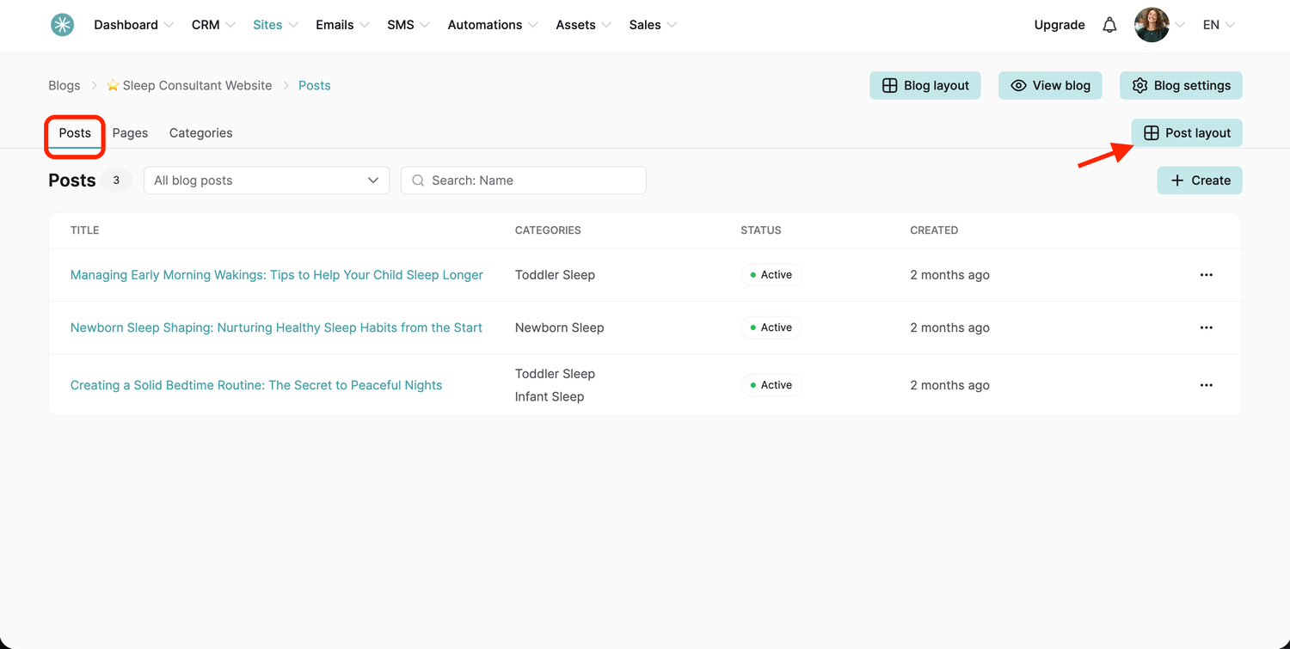Click the Posts breadcrumb link
Image resolution: width=1290 pixels, height=649 pixels.
point(315,85)
